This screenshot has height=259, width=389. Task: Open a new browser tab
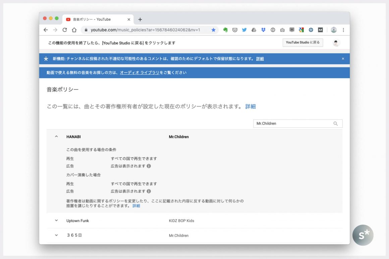[140, 19]
